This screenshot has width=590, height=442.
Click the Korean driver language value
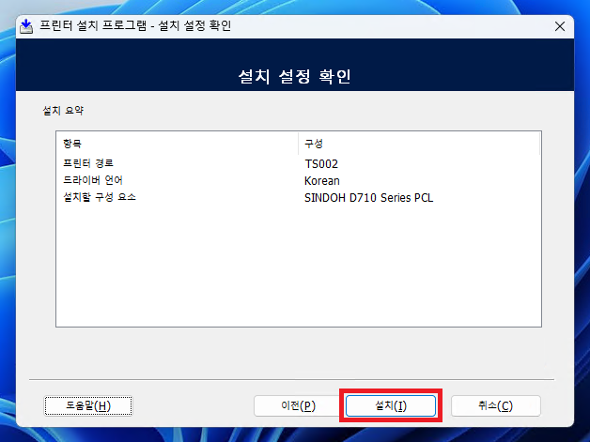[322, 180]
